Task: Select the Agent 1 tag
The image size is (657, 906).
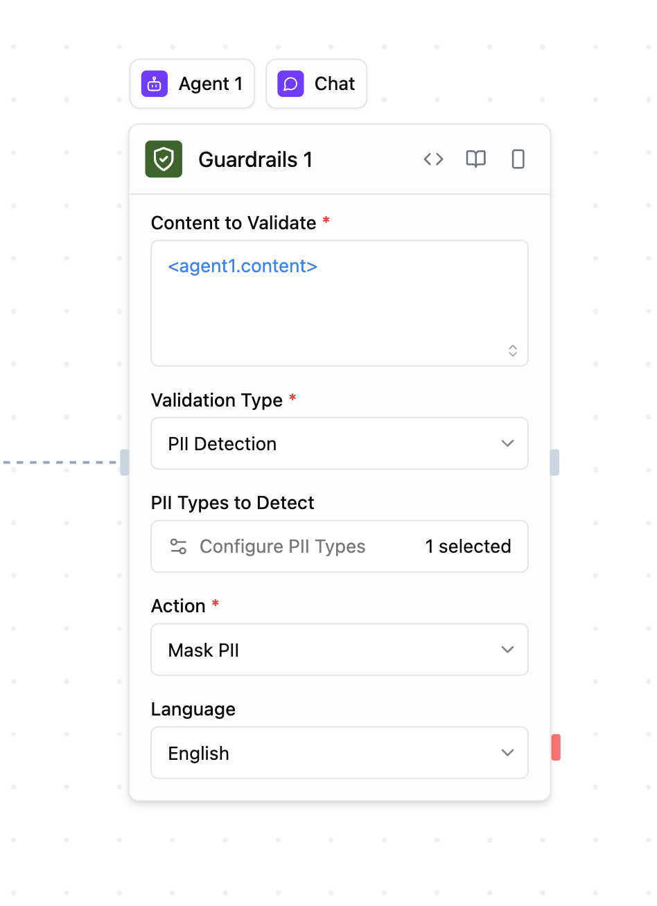Action: [192, 84]
